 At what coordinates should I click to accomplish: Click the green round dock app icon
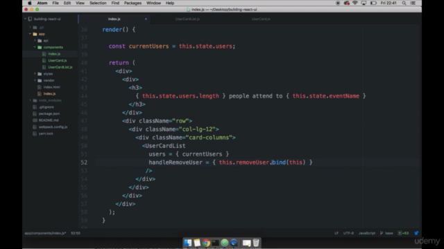[225, 243]
